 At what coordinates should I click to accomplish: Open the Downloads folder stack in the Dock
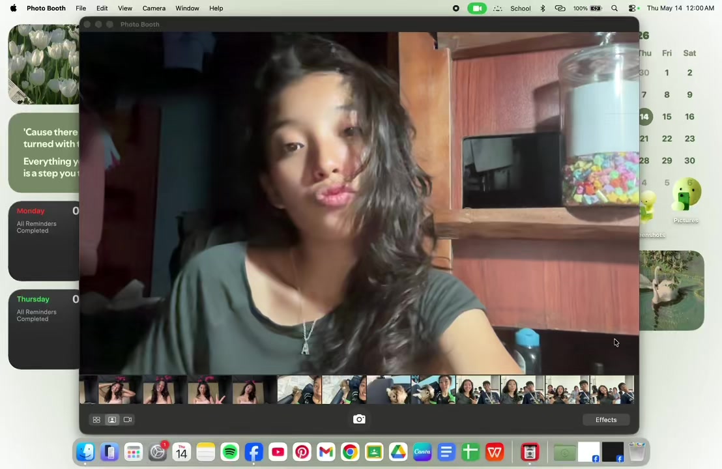tap(564, 453)
